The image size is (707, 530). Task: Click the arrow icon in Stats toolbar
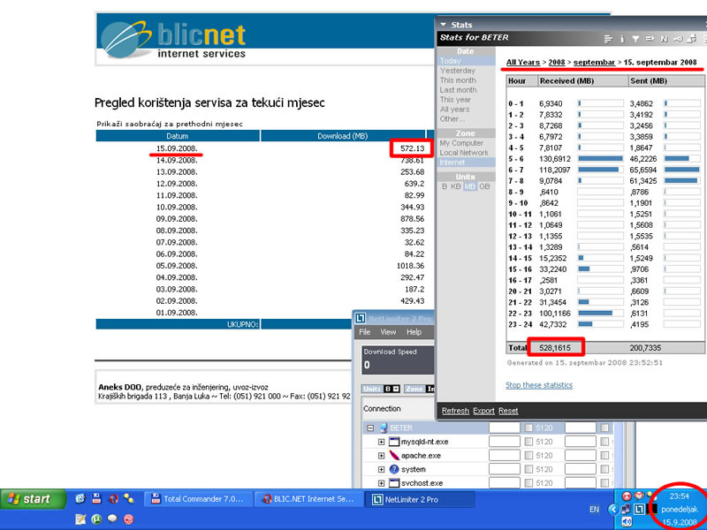[650, 39]
